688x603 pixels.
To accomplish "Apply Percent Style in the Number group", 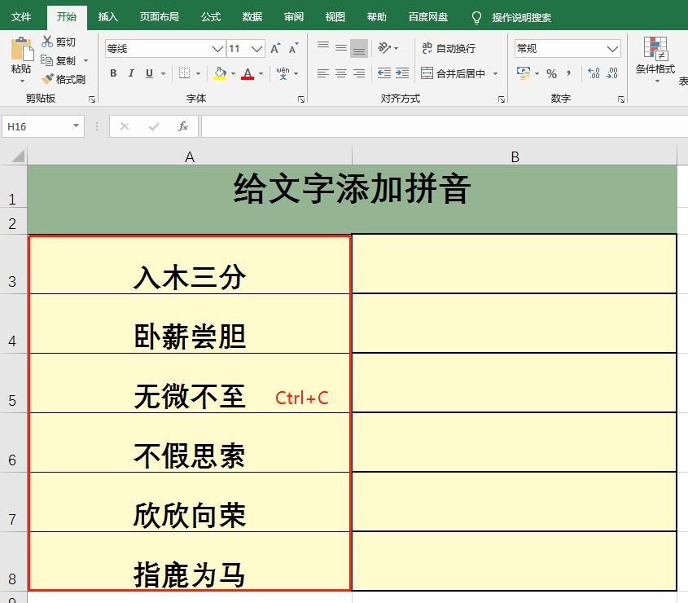I will click(550, 73).
